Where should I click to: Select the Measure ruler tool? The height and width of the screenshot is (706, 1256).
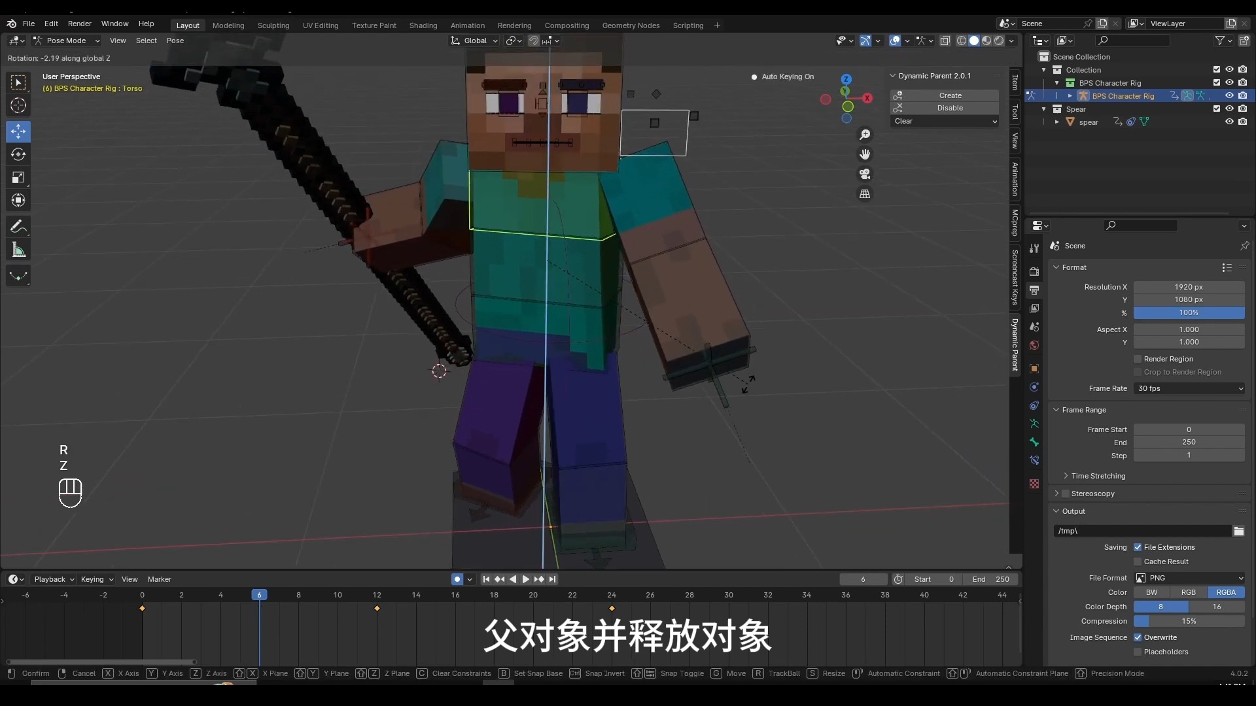[18, 250]
